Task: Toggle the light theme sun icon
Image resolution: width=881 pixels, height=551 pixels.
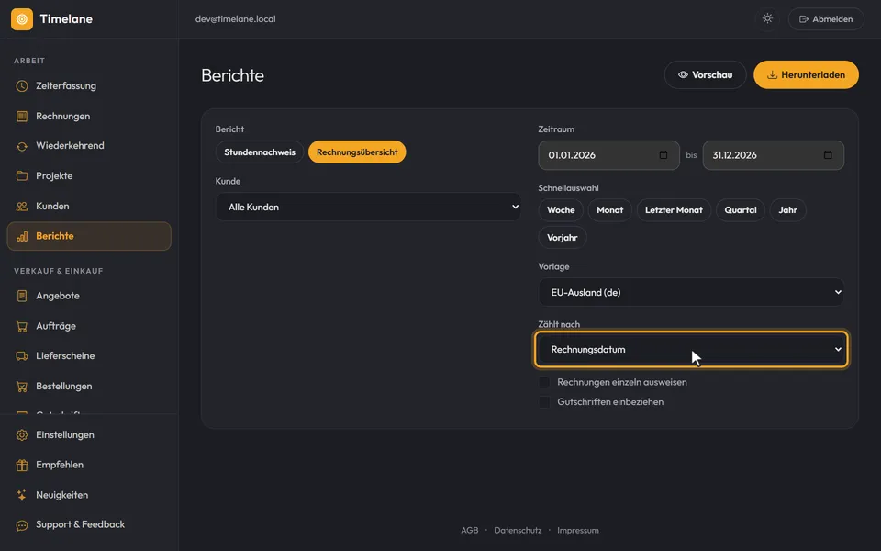Action: [767, 18]
